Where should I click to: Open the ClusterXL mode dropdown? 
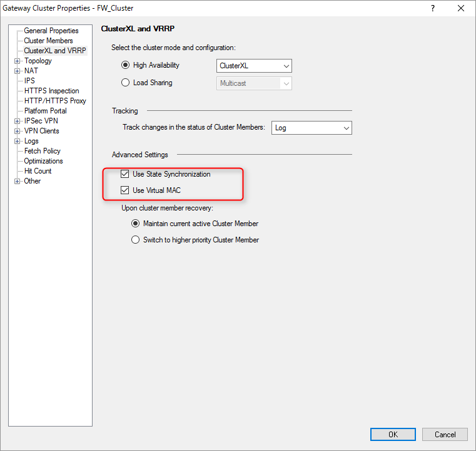[x=254, y=66]
